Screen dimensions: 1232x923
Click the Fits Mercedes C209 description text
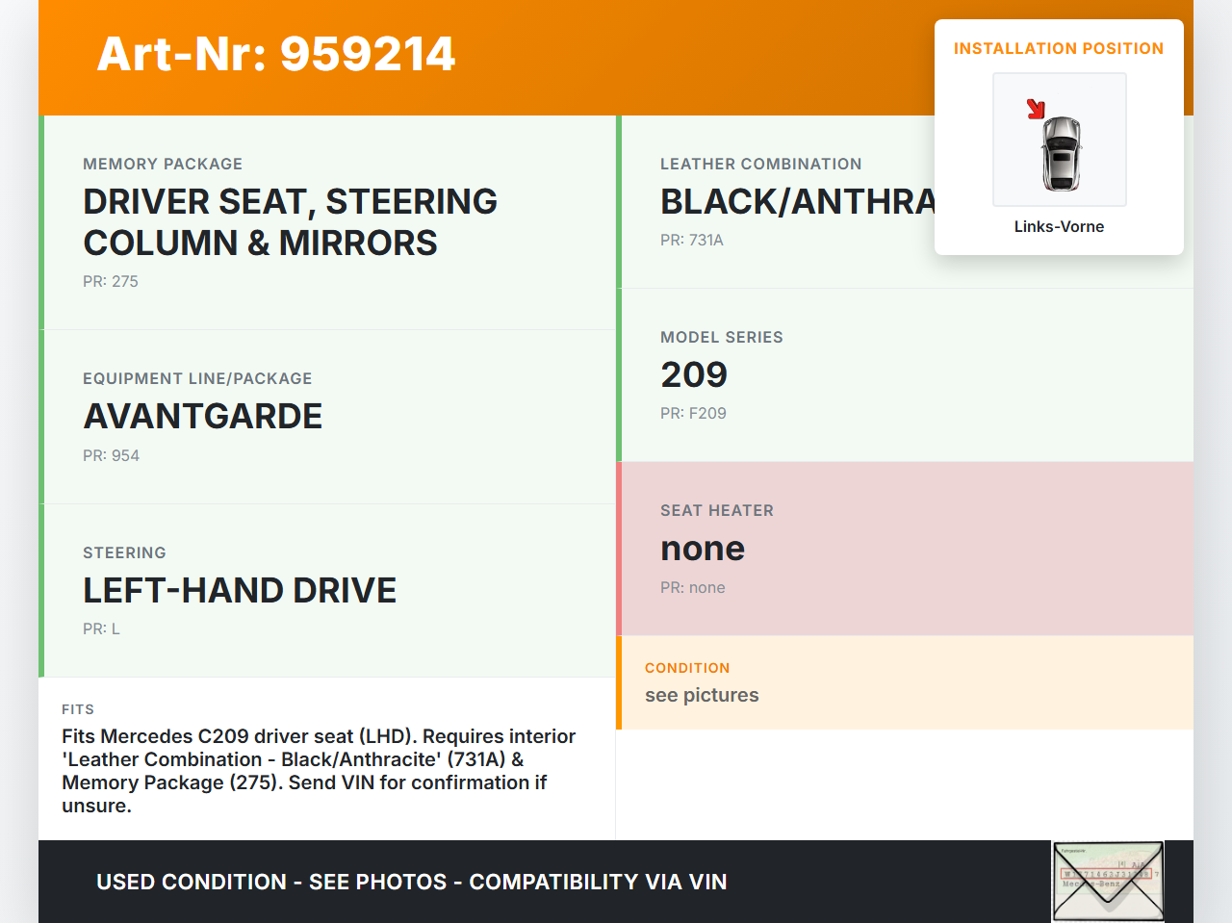(x=319, y=770)
